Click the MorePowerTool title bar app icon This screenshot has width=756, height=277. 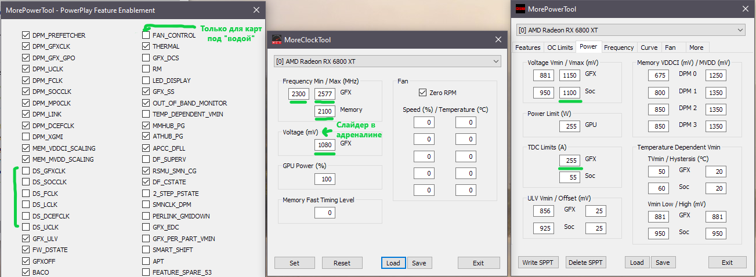point(520,9)
